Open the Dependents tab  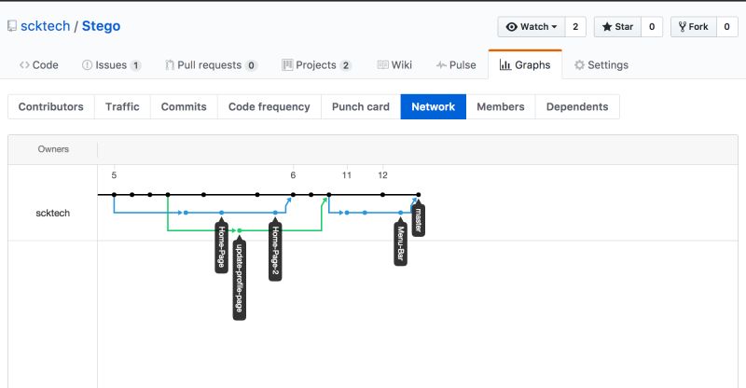[x=577, y=106]
